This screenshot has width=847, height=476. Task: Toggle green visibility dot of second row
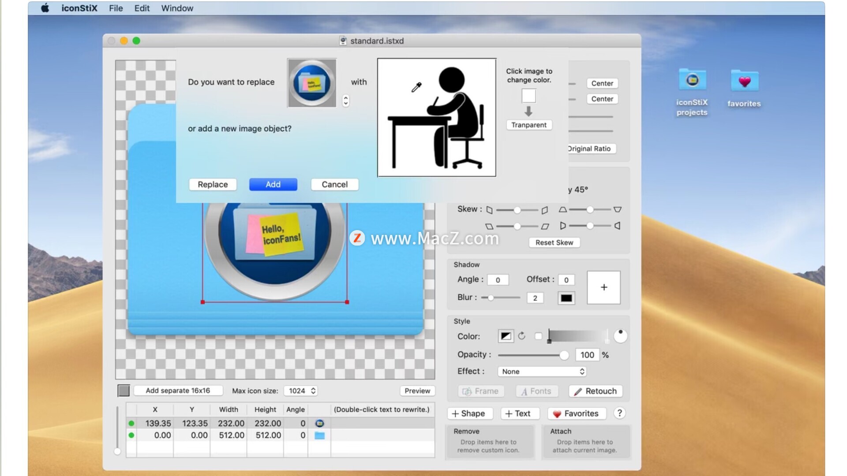131,435
